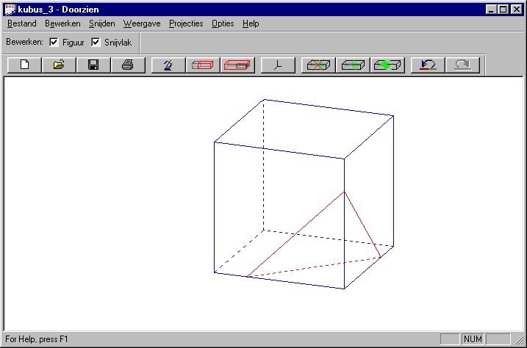The height and width of the screenshot is (348, 527).
Task: Open the Opties menu
Action: click(x=223, y=23)
